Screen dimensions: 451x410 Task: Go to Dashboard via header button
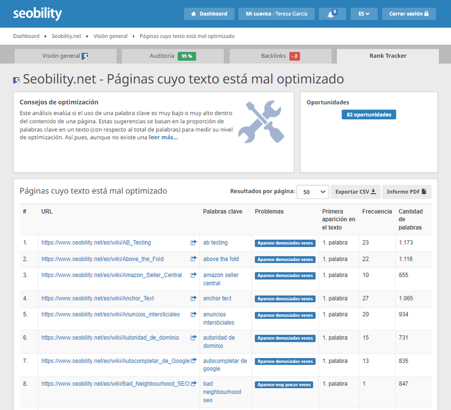coord(209,14)
